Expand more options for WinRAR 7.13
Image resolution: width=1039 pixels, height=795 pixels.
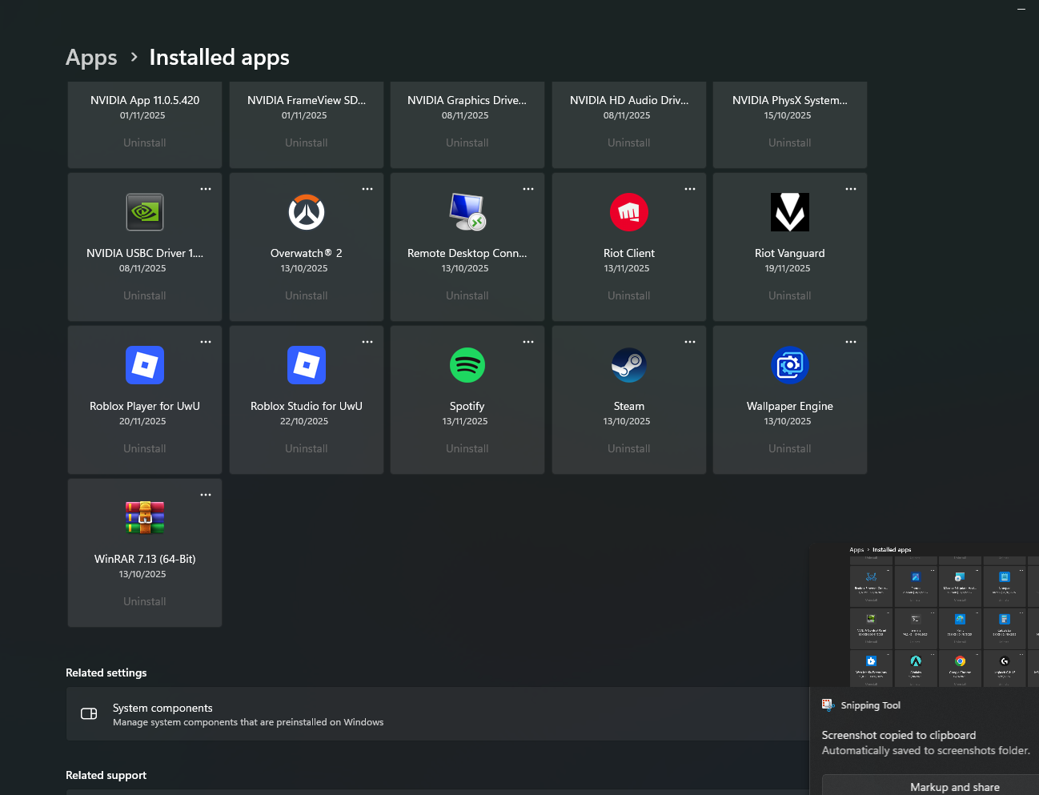(x=206, y=495)
